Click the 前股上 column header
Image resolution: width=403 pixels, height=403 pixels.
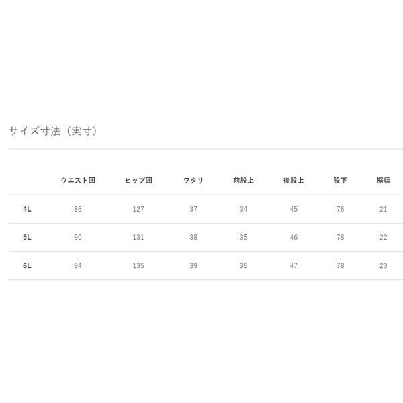[243, 181]
